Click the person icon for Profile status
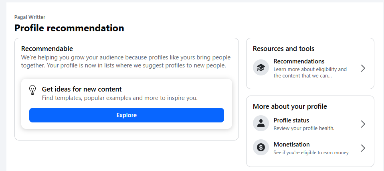 (x=261, y=124)
